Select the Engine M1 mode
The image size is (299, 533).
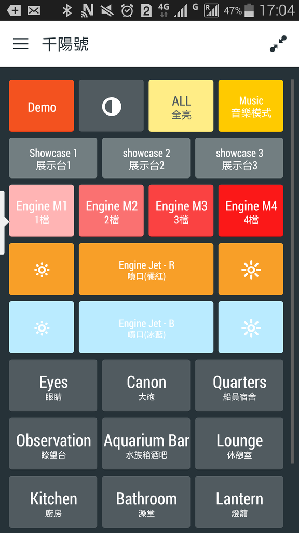pos(42,211)
